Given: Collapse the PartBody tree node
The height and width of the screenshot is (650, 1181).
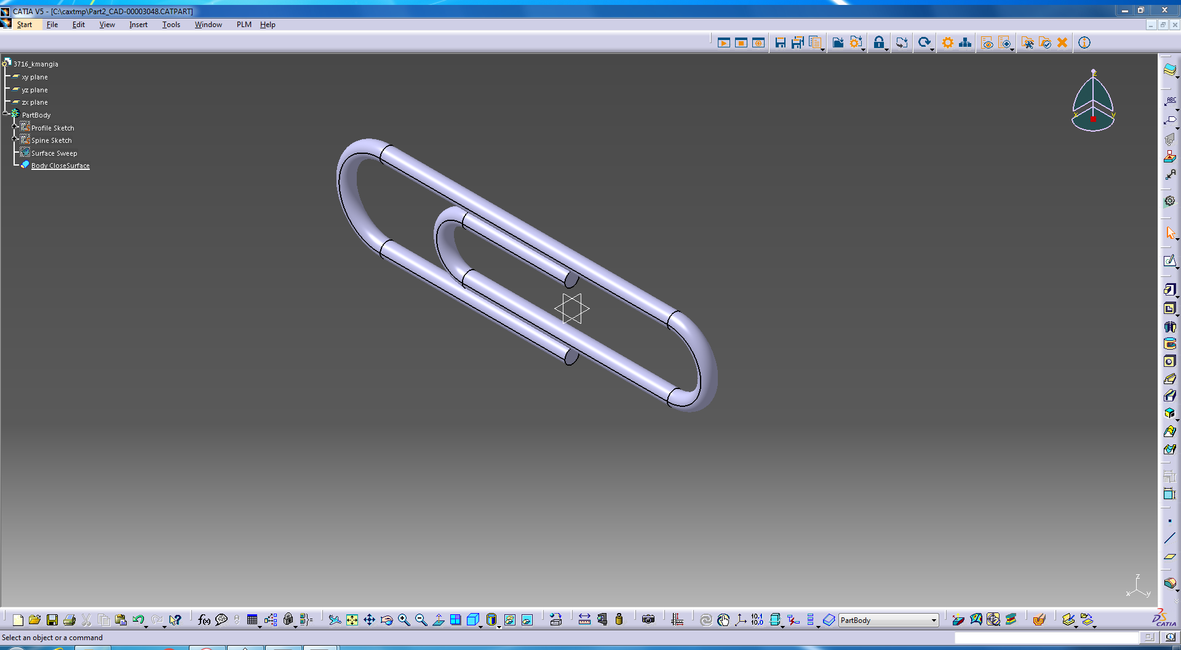Looking at the screenshot, I should tap(6, 114).
